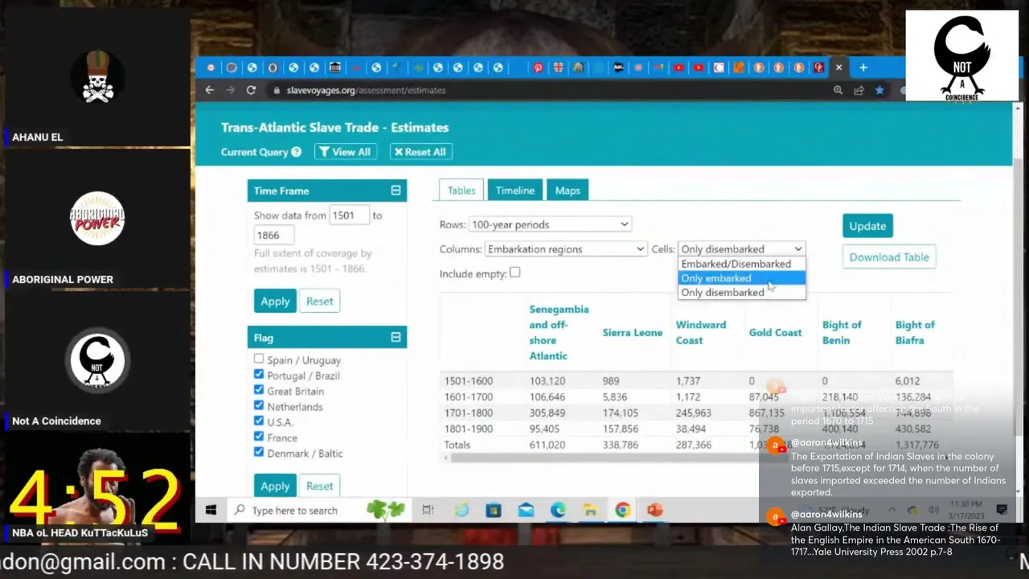Switch to the Tables tab
Screen dimensions: 1029x579
pos(461,191)
